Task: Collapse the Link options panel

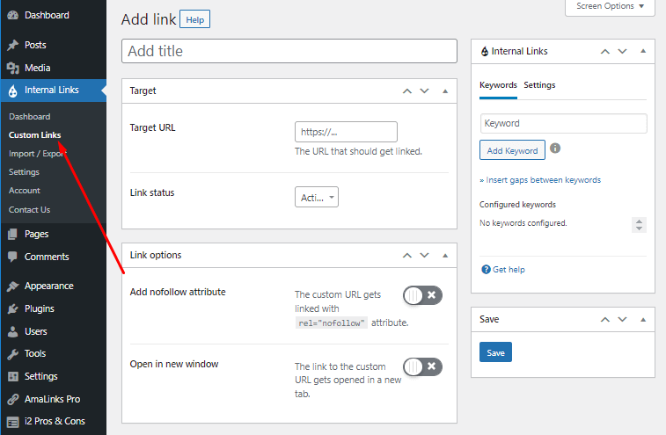Action: (445, 256)
